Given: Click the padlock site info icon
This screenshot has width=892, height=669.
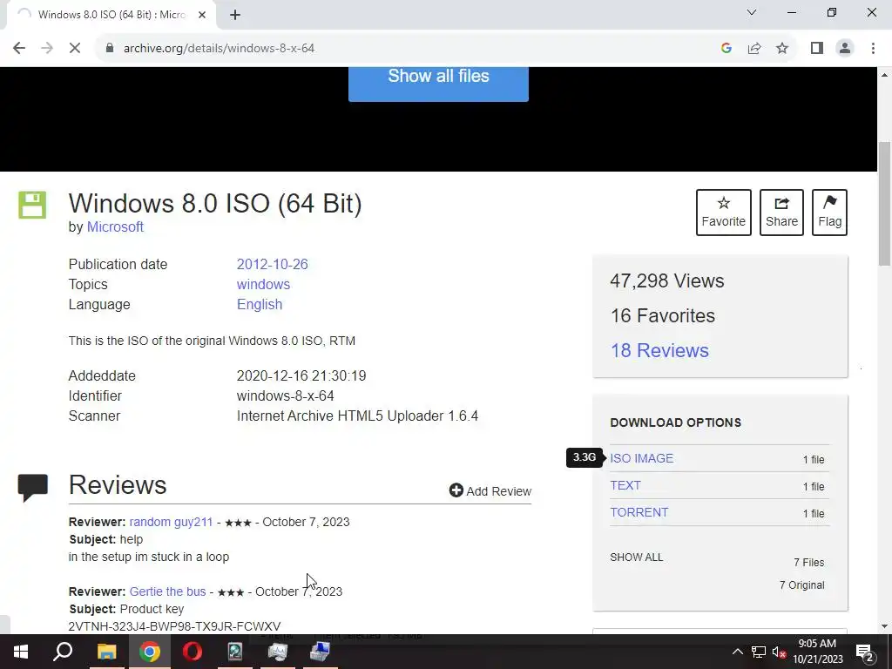Looking at the screenshot, I should 110,49.
